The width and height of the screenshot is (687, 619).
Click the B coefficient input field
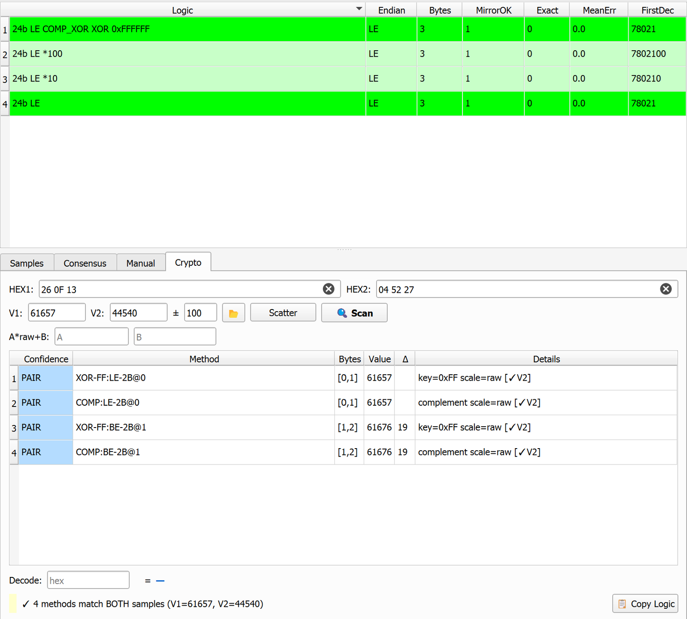[x=175, y=337]
